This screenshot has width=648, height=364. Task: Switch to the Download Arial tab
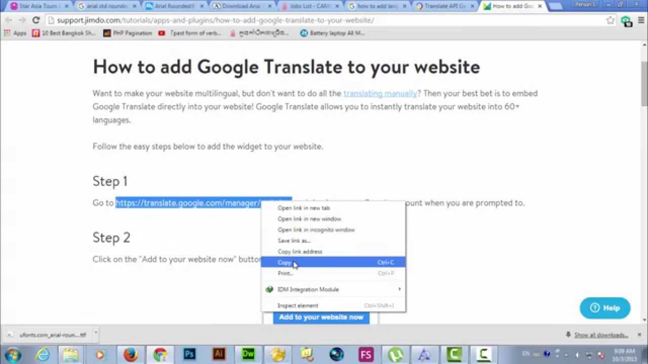tap(242, 6)
